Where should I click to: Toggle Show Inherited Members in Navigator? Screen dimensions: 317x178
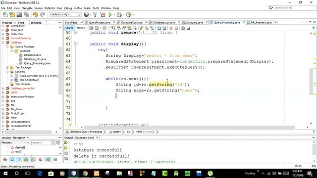click(x=5, y=159)
